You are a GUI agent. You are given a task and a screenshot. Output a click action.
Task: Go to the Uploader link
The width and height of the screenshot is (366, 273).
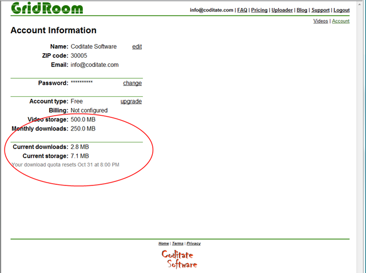coord(282,10)
